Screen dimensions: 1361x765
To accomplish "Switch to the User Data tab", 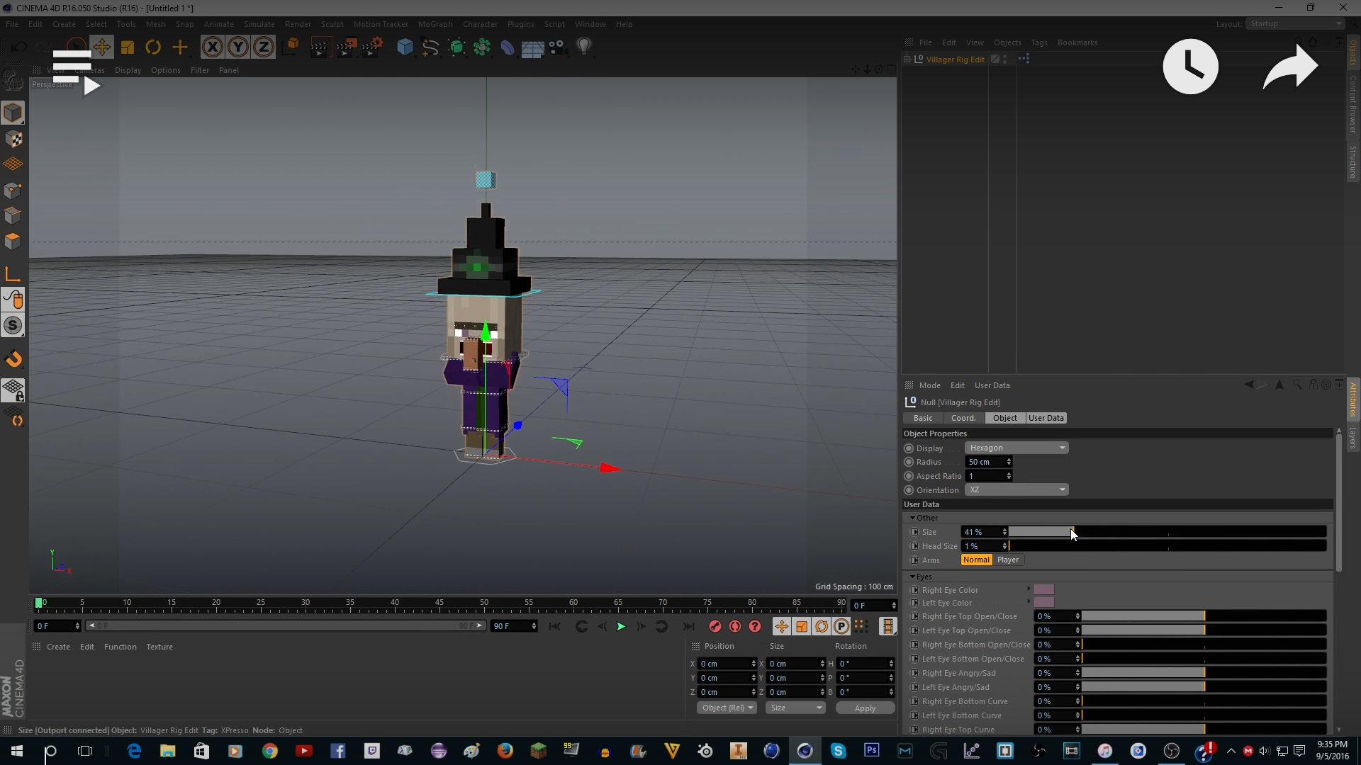I will [1046, 418].
